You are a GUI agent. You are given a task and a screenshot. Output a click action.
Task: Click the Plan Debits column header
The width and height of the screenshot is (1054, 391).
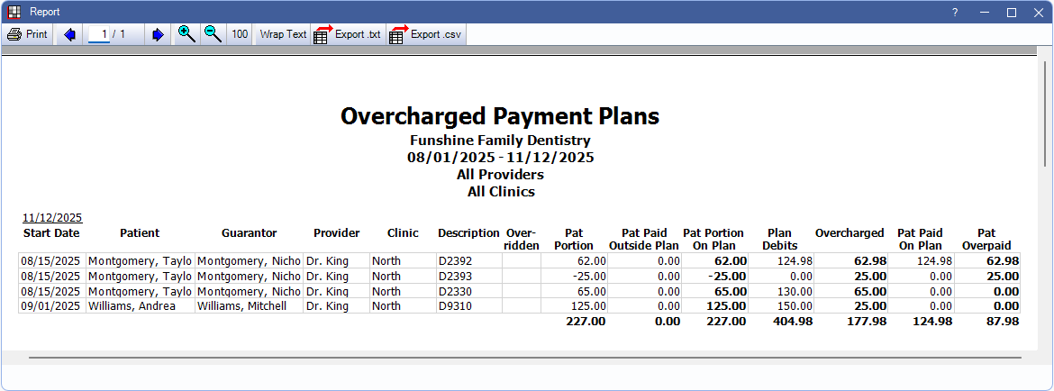click(779, 239)
